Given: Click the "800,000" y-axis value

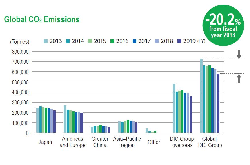Looking at the screenshot, I should point(20,52).
